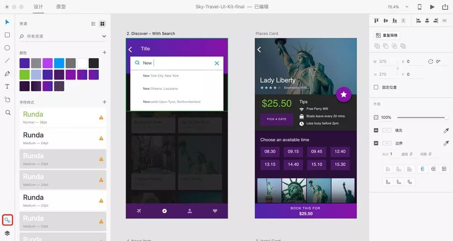Click the H height field 270
This screenshot has width=453, height=241.
pos(386,74)
